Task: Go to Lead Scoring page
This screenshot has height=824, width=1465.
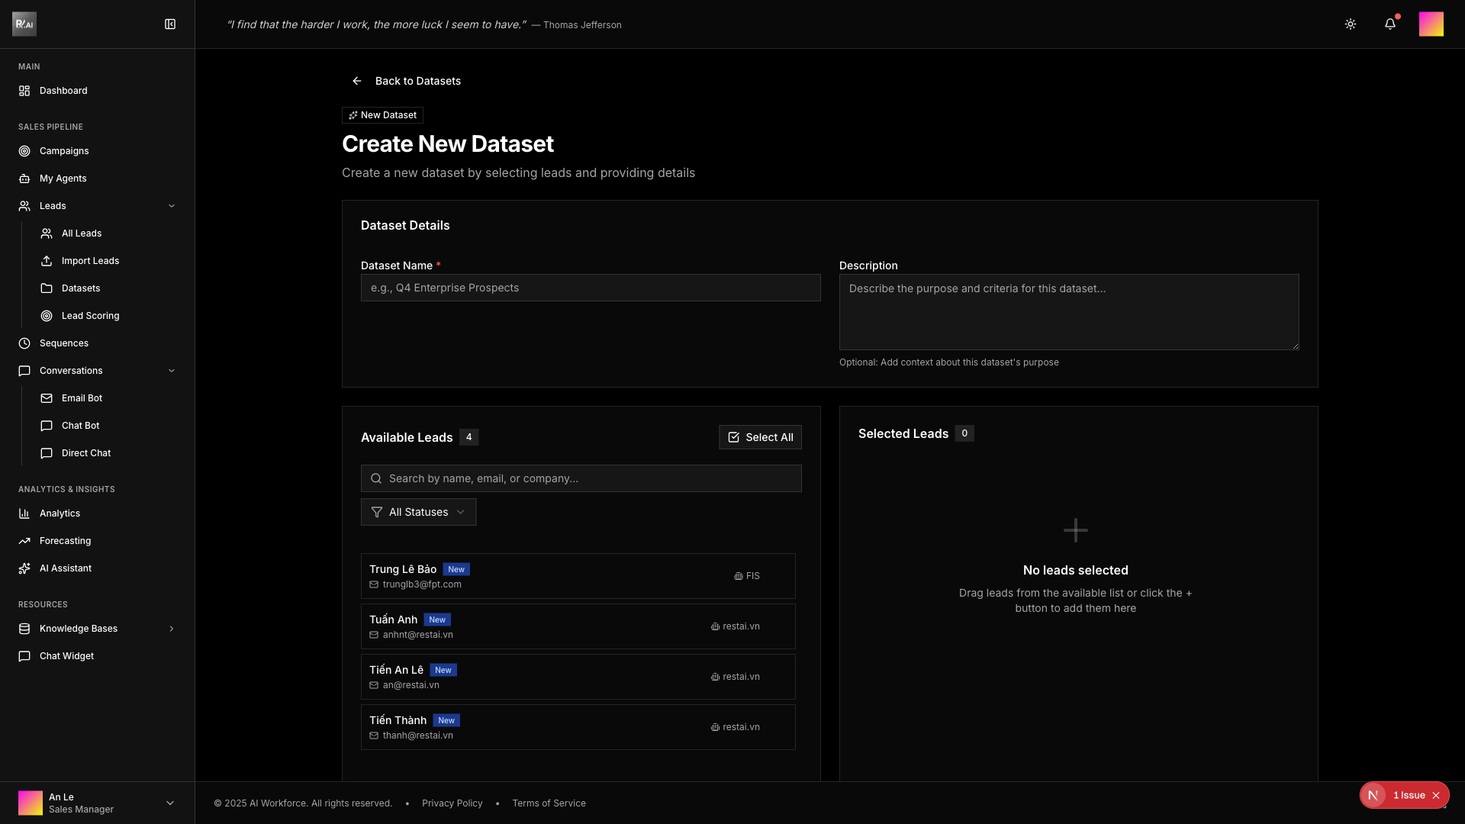Action: (90, 316)
